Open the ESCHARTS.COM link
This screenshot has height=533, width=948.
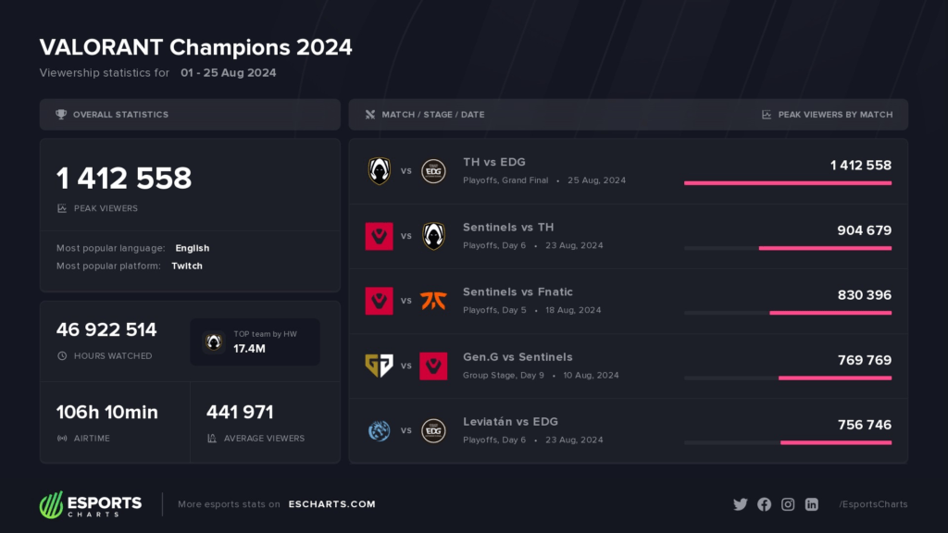pyautogui.click(x=332, y=504)
